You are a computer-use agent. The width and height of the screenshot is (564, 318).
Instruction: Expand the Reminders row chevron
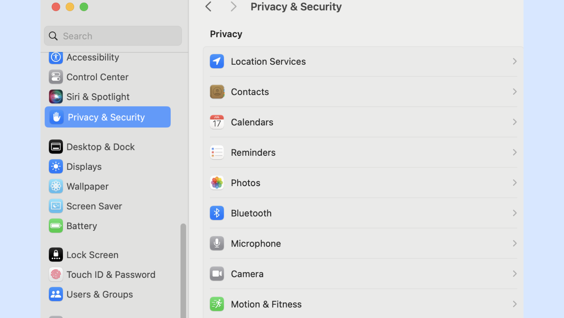(514, 152)
